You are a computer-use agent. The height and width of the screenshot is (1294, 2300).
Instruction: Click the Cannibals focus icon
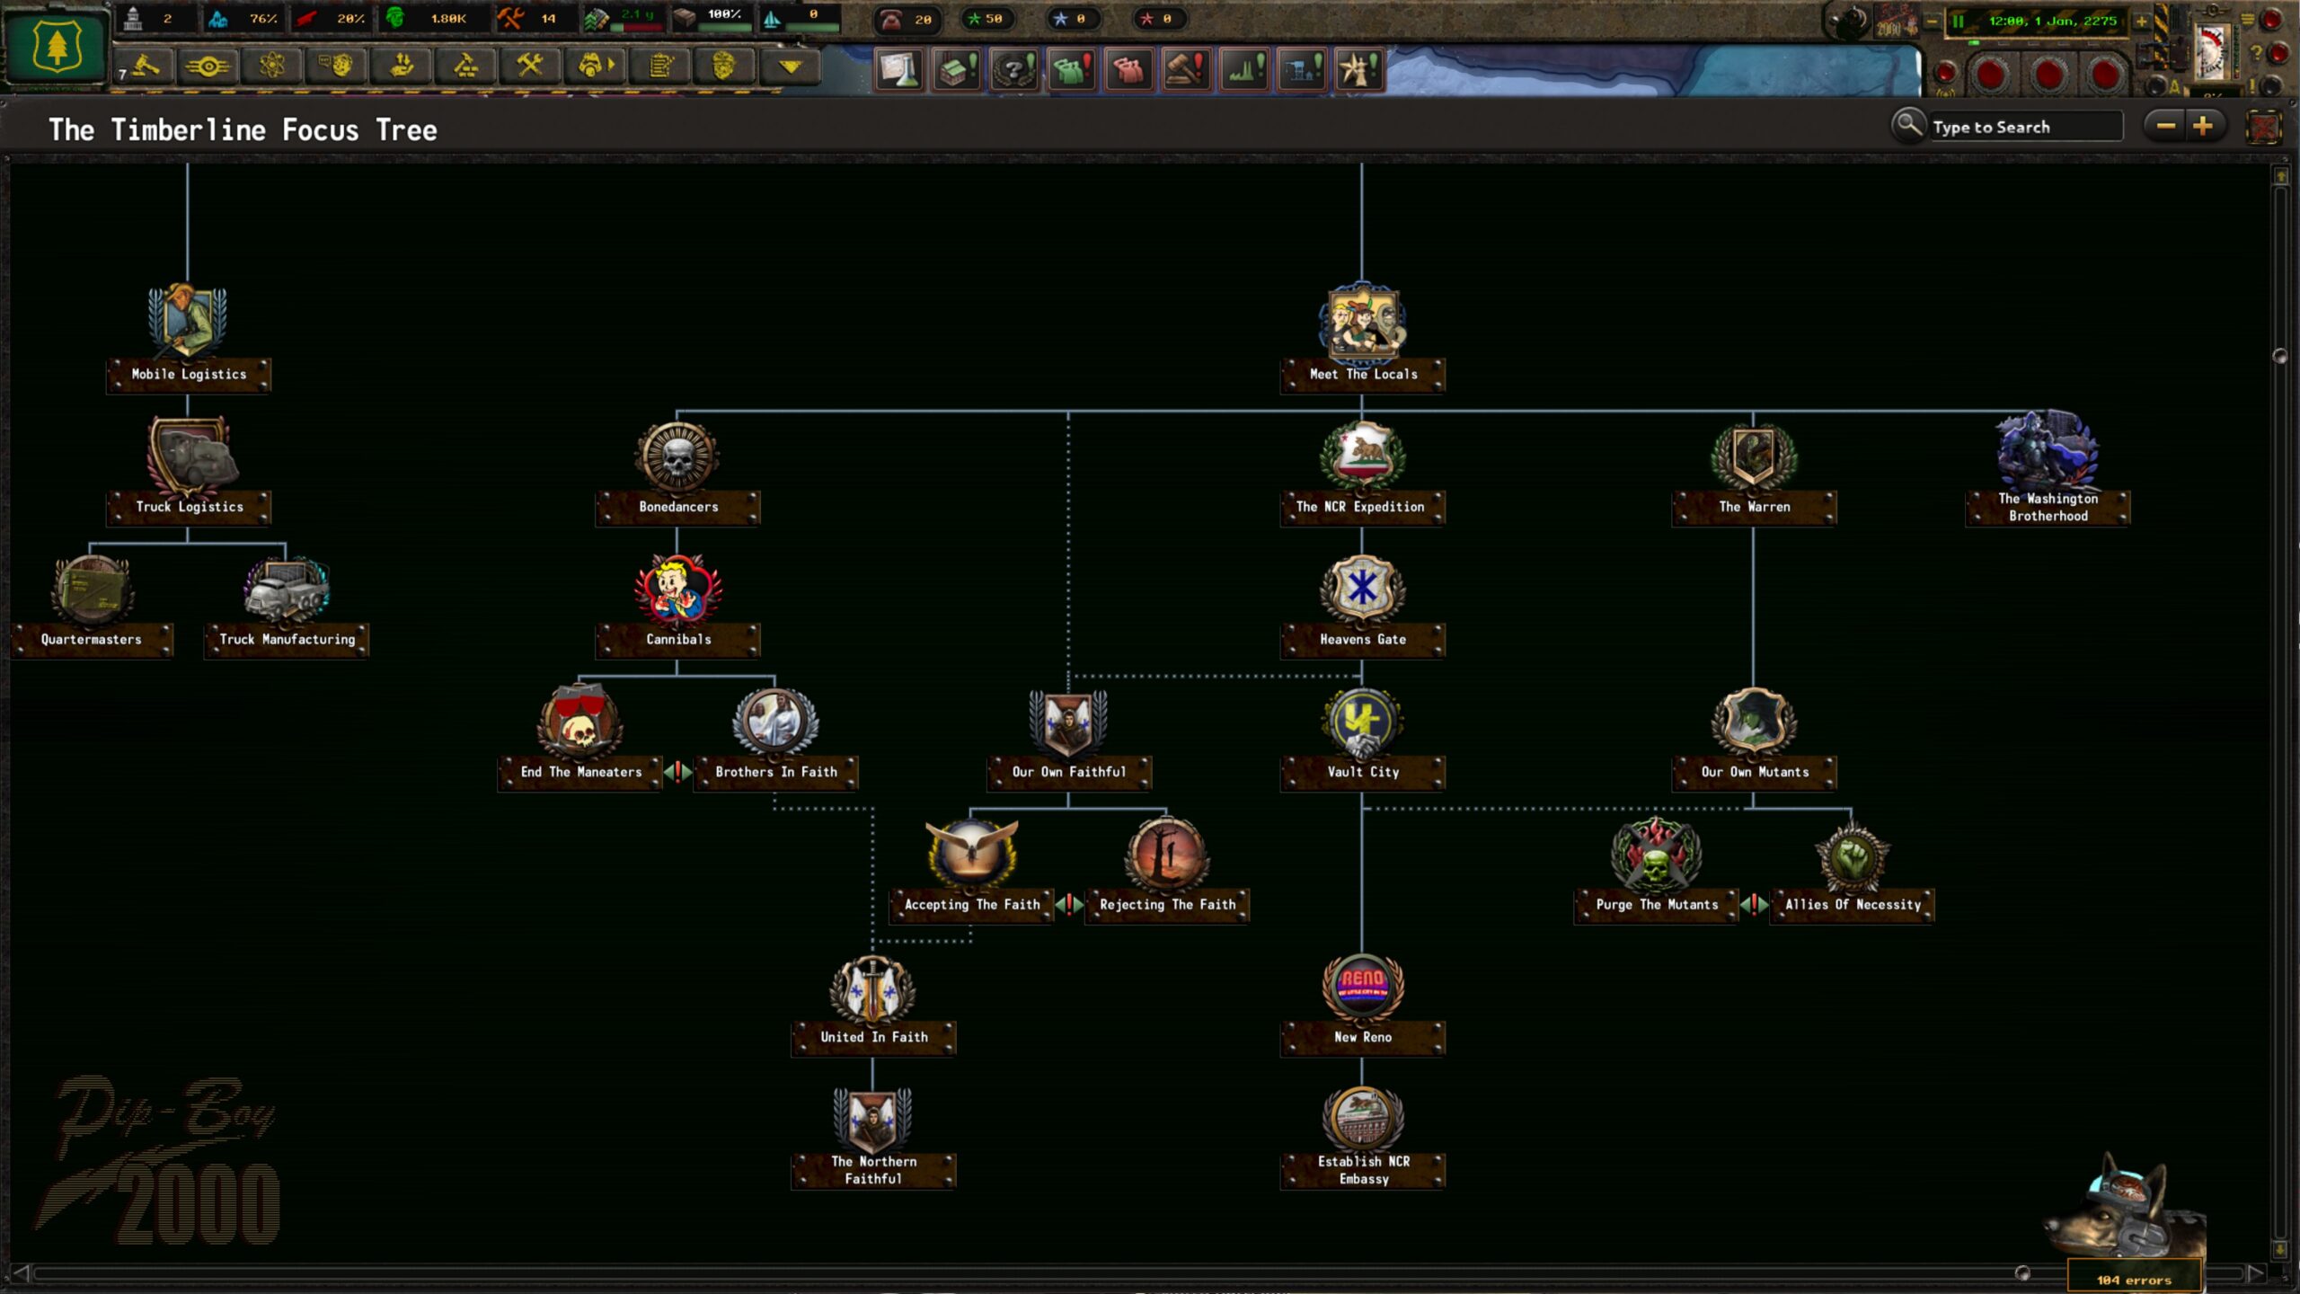tap(678, 590)
